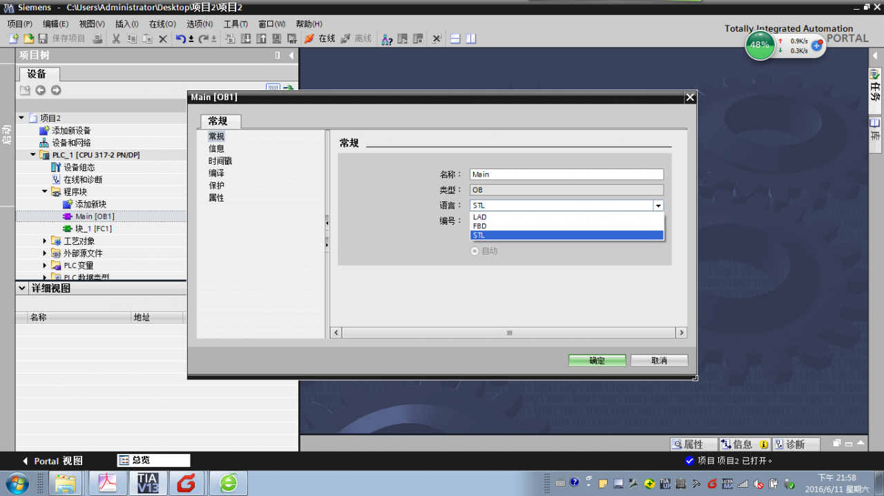Click the stop CPU toolbar icon
Viewport: 884px width, 496px height.
[416, 39]
